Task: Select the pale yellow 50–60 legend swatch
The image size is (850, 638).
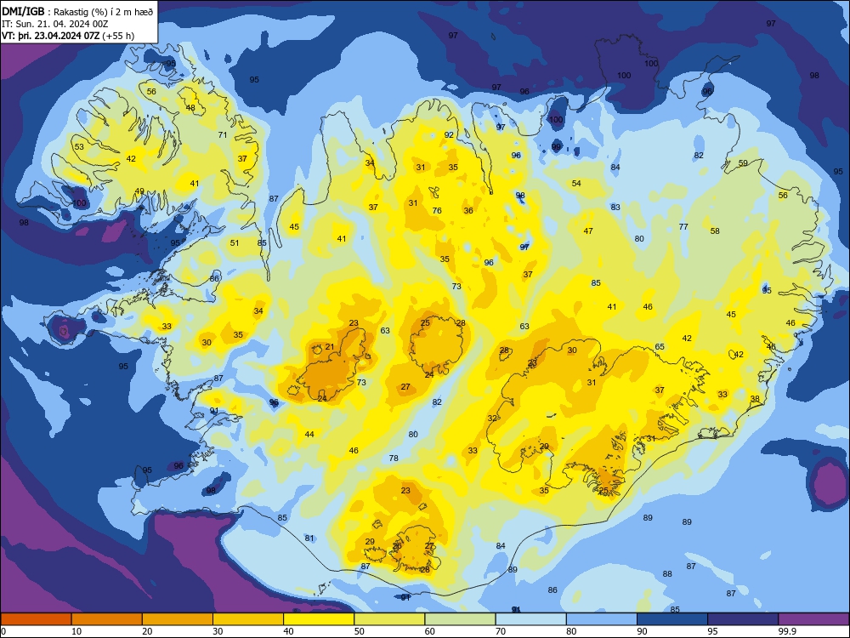Action: pyautogui.click(x=390, y=619)
